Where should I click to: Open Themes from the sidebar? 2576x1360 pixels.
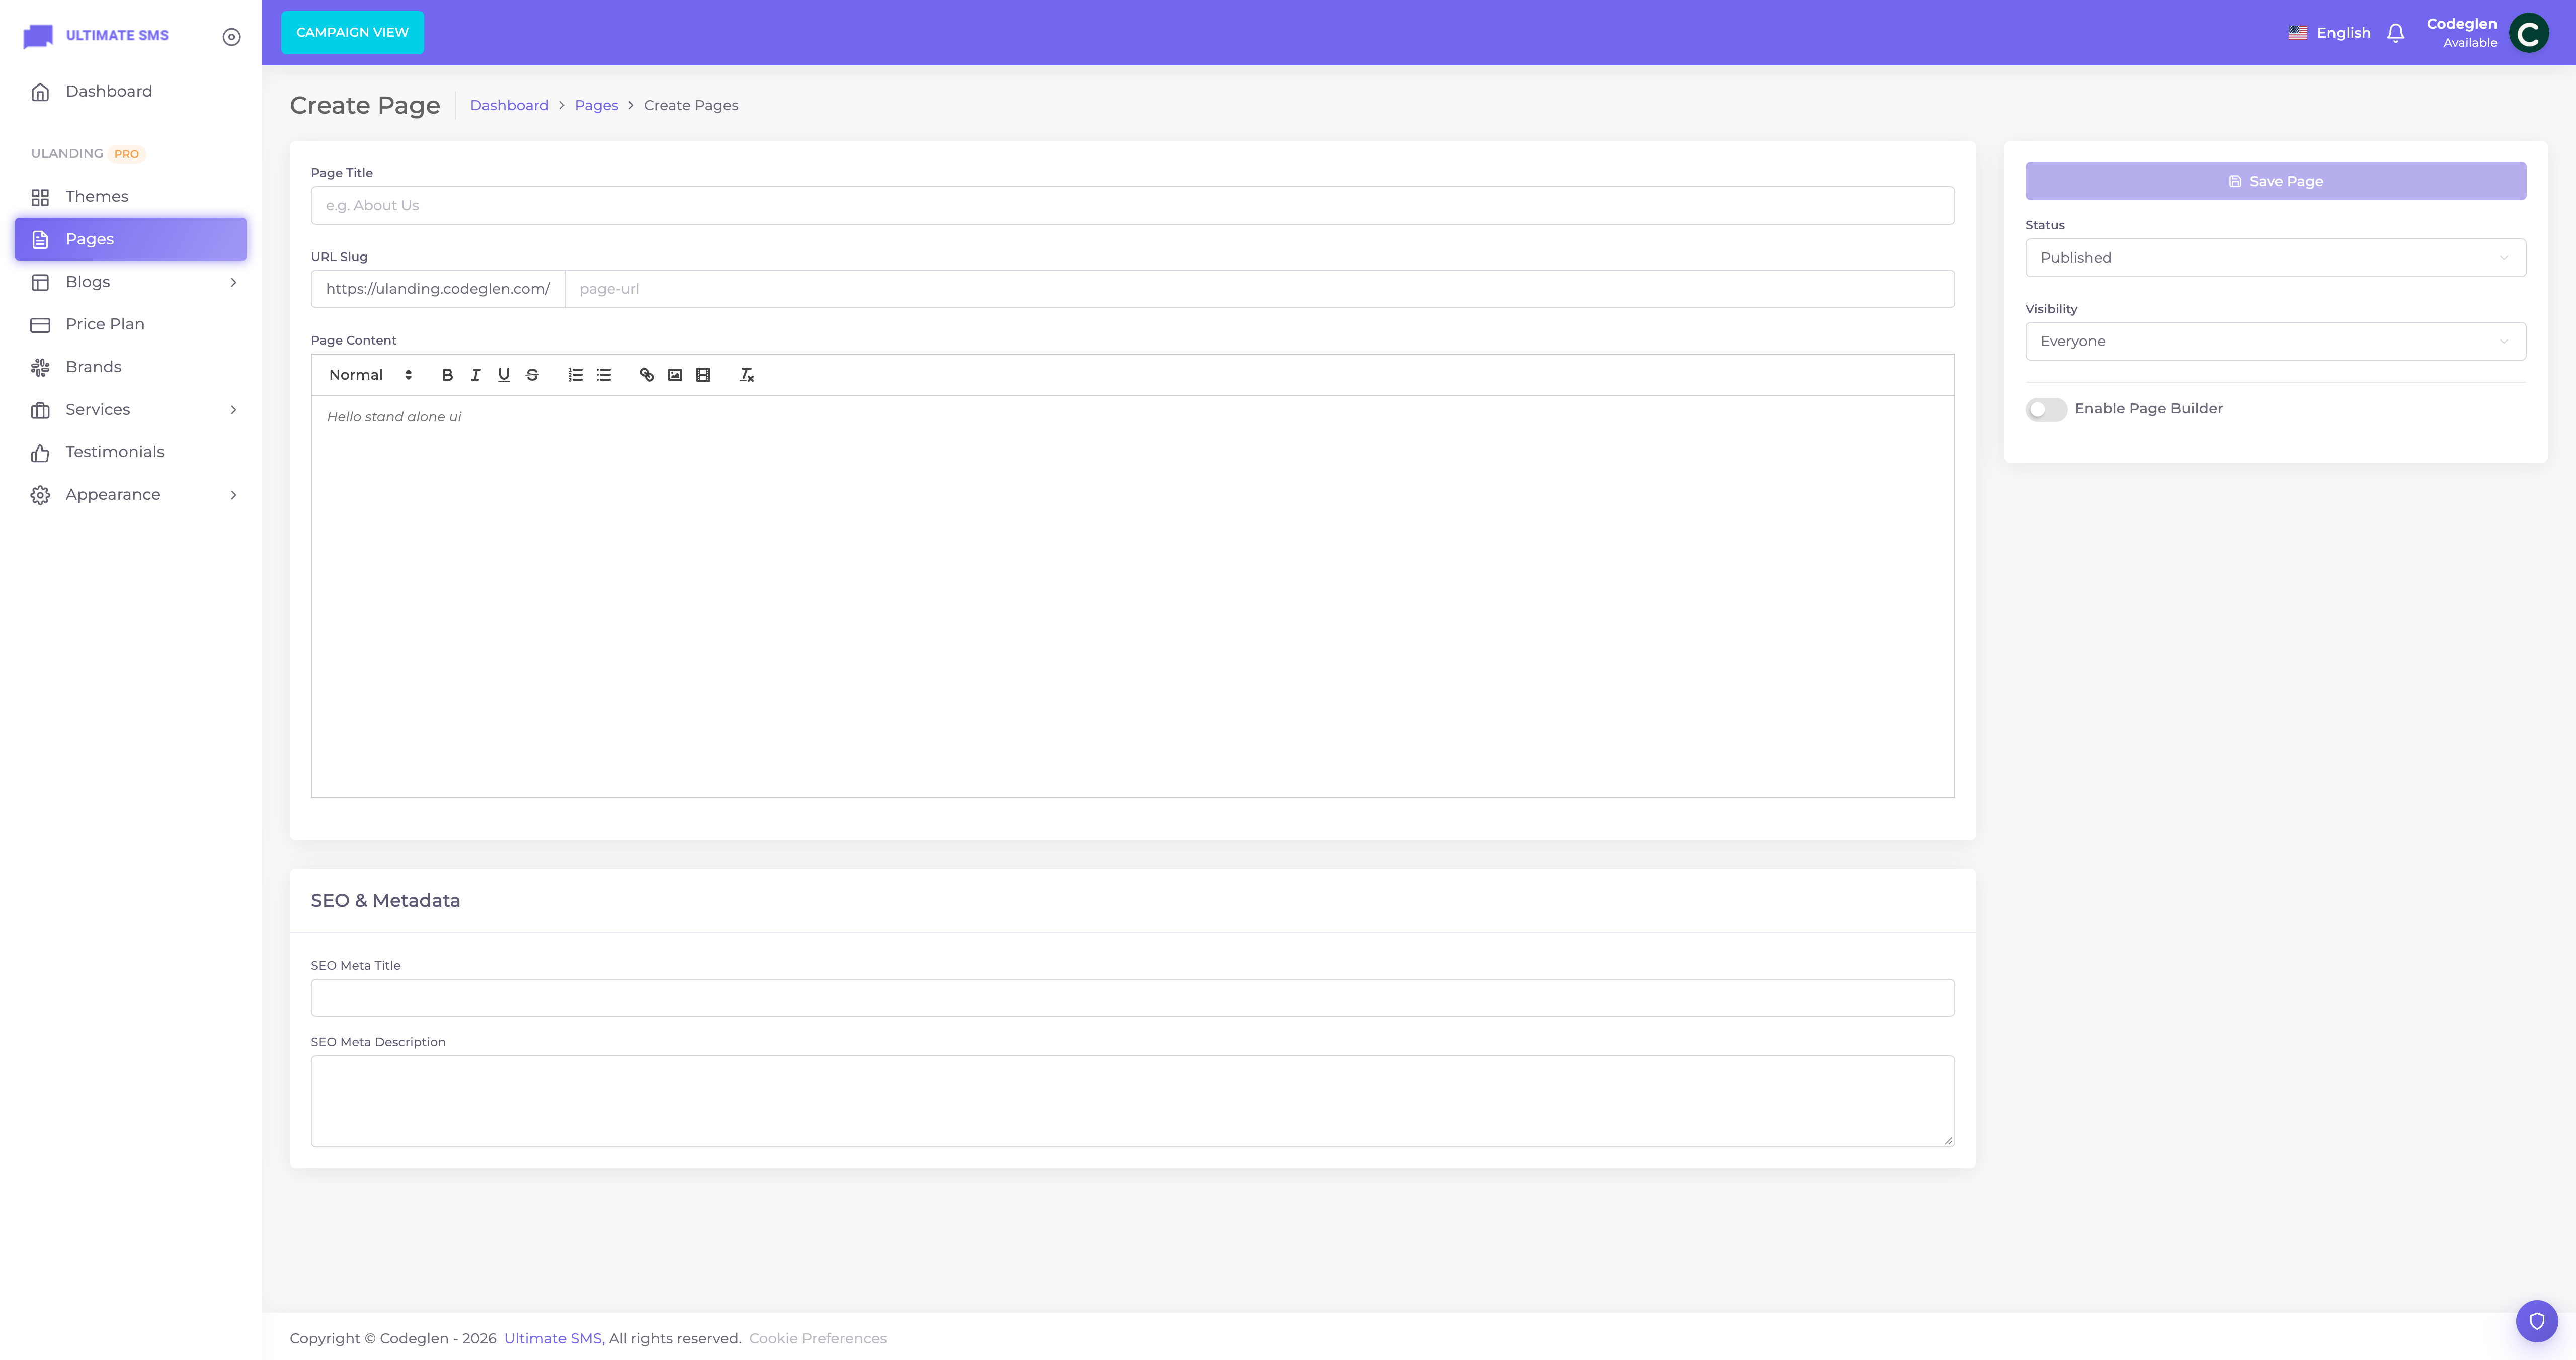pyautogui.click(x=131, y=197)
